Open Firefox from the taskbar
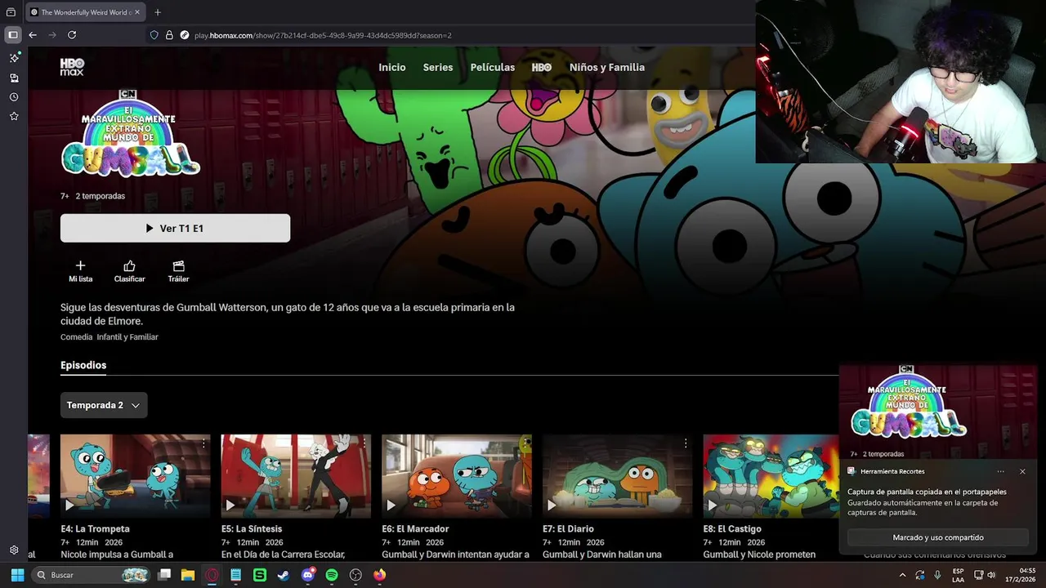Image resolution: width=1046 pixels, height=588 pixels. pos(379,575)
